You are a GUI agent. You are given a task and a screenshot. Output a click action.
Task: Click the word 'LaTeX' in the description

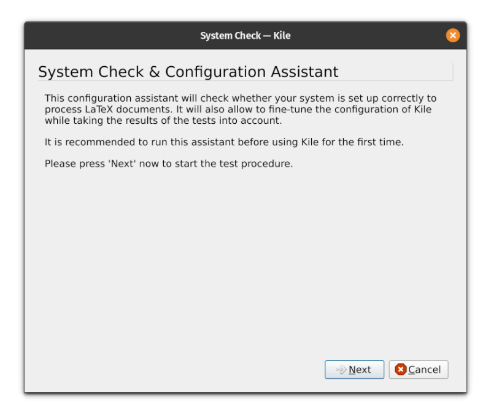click(x=98, y=110)
